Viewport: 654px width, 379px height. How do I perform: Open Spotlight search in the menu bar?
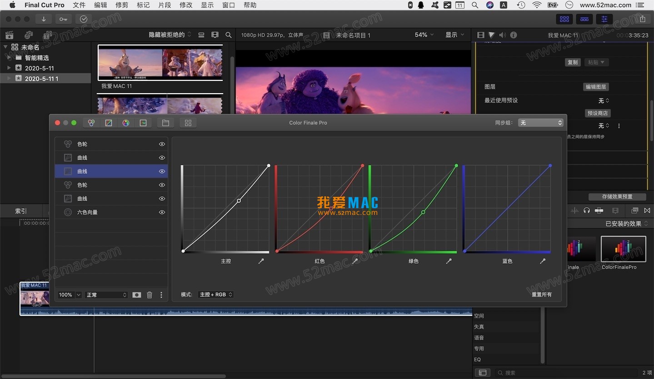[x=475, y=5]
